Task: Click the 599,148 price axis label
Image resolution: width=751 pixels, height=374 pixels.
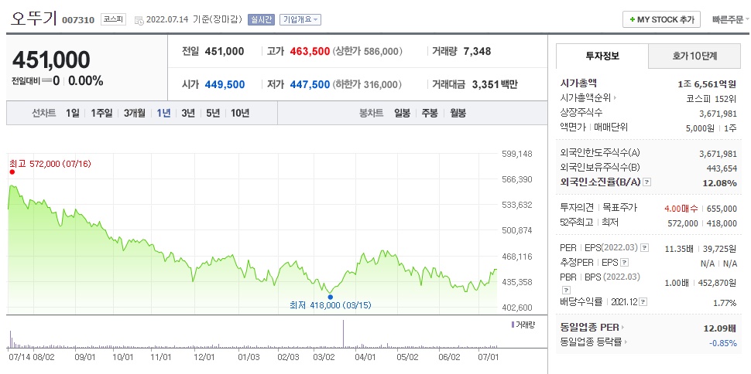Action: [x=516, y=154]
